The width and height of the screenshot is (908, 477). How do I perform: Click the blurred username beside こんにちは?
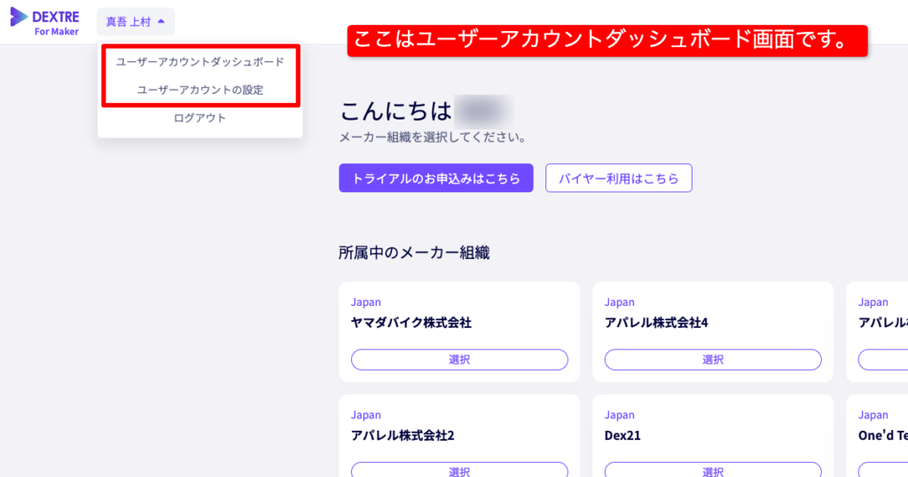coord(483,113)
